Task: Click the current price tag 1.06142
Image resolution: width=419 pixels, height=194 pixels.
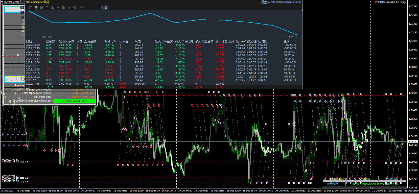Action: tap(413, 142)
